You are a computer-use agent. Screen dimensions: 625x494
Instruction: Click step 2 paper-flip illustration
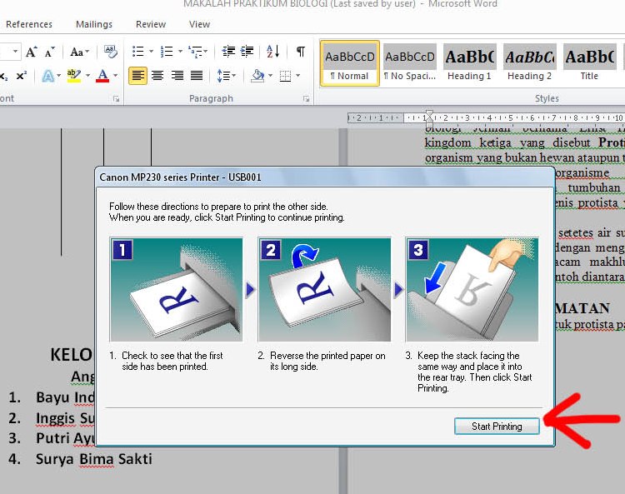(x=324, y=290)
